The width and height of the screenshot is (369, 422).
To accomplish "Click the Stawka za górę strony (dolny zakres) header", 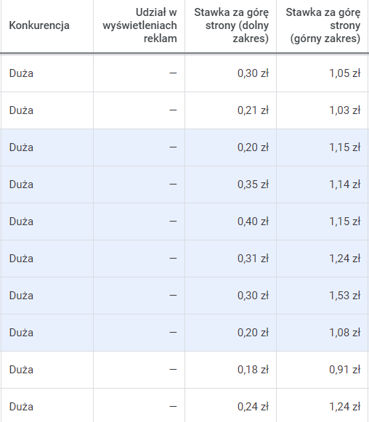I will (232, 25).
